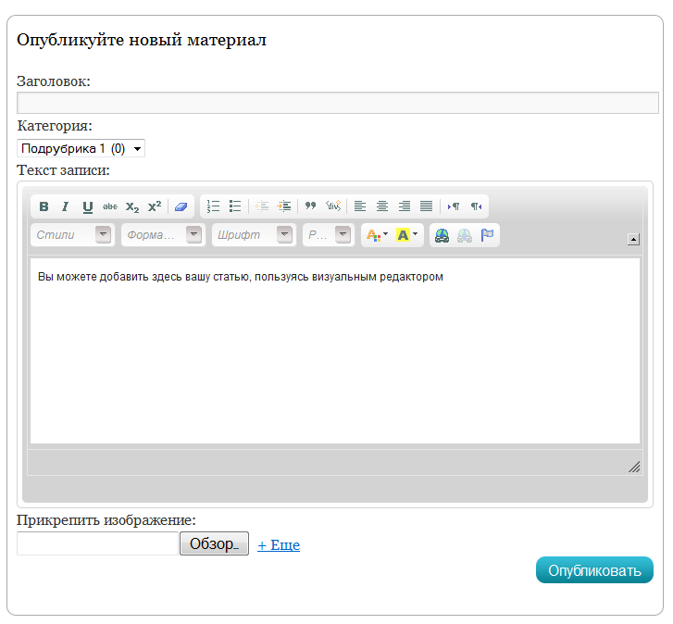Toggle Bold formatting in editor toolbar

tap(44, 206)
